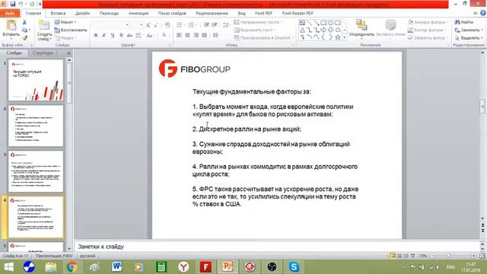Click the zoom out minus button
The image size is (487, 274).
coord(432,256)
